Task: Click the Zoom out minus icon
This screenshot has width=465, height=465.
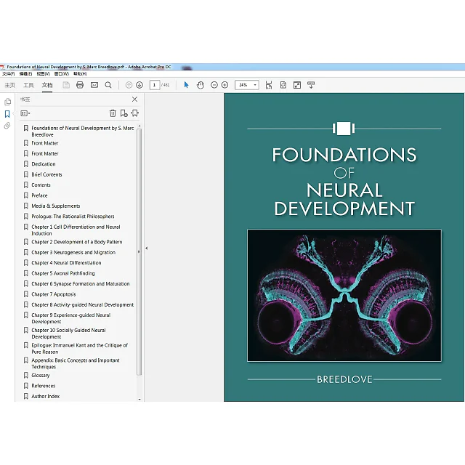Action: pos(214,85)
